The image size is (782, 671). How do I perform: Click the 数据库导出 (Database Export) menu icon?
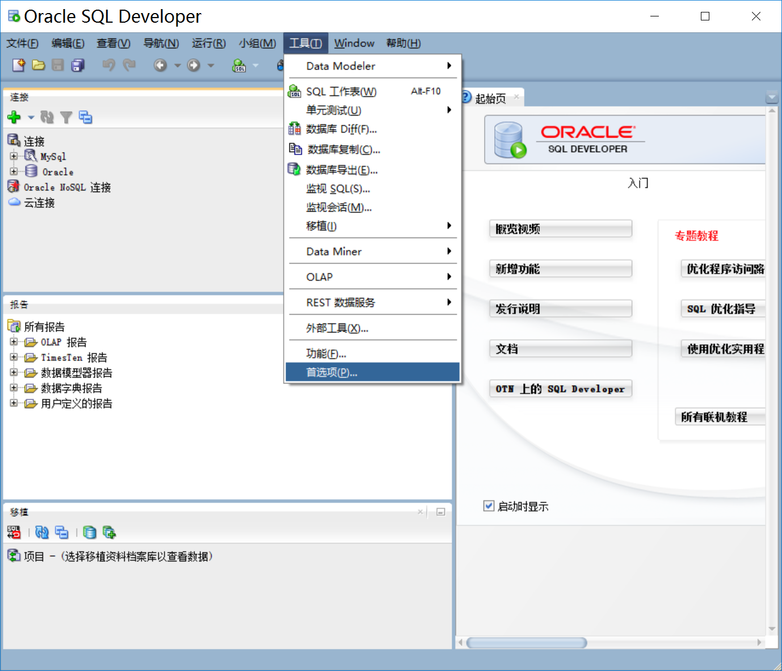pyautogui.click(x=294, y=169)
